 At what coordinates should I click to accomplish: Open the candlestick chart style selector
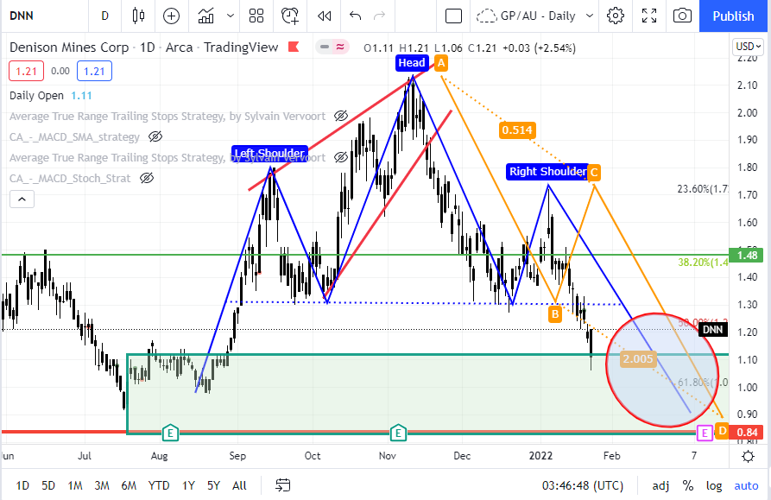click(x=139, y=16)
